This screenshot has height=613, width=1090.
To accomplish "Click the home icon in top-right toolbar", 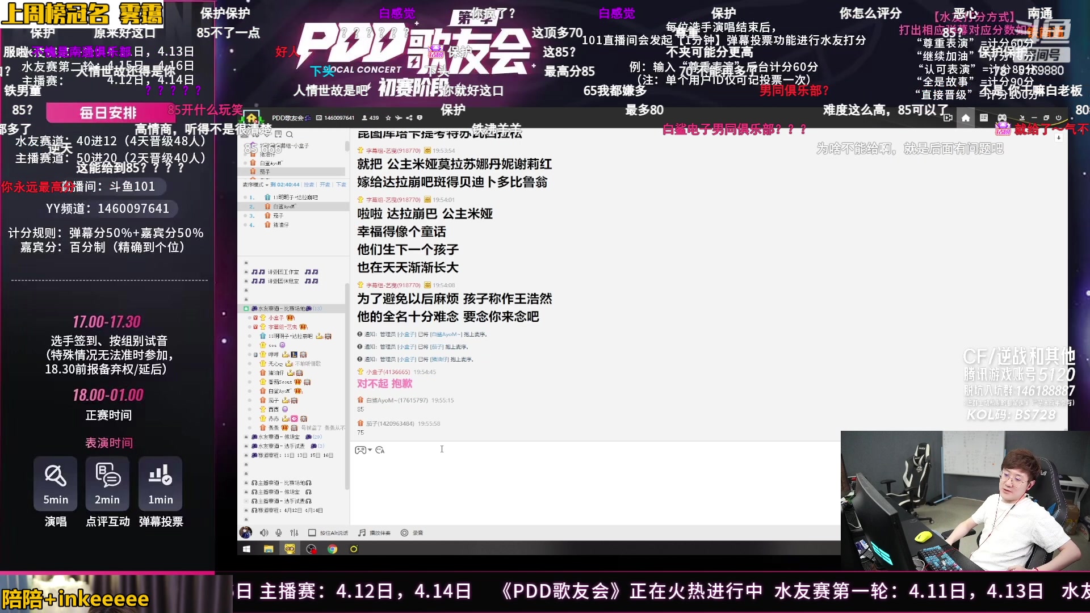I will [x=966, y=118].
